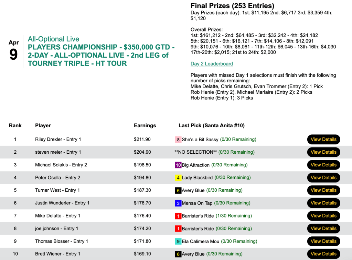
Task: Click the black number 6 badge in Brett Wiener's row
Action: 178,254
